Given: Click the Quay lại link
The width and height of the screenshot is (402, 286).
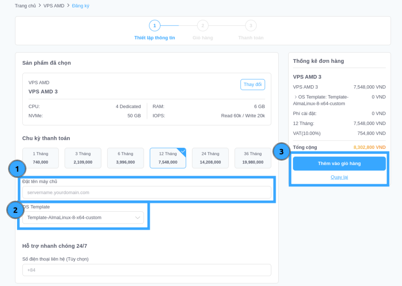Looking at the screenshot, I should point(339,177).
